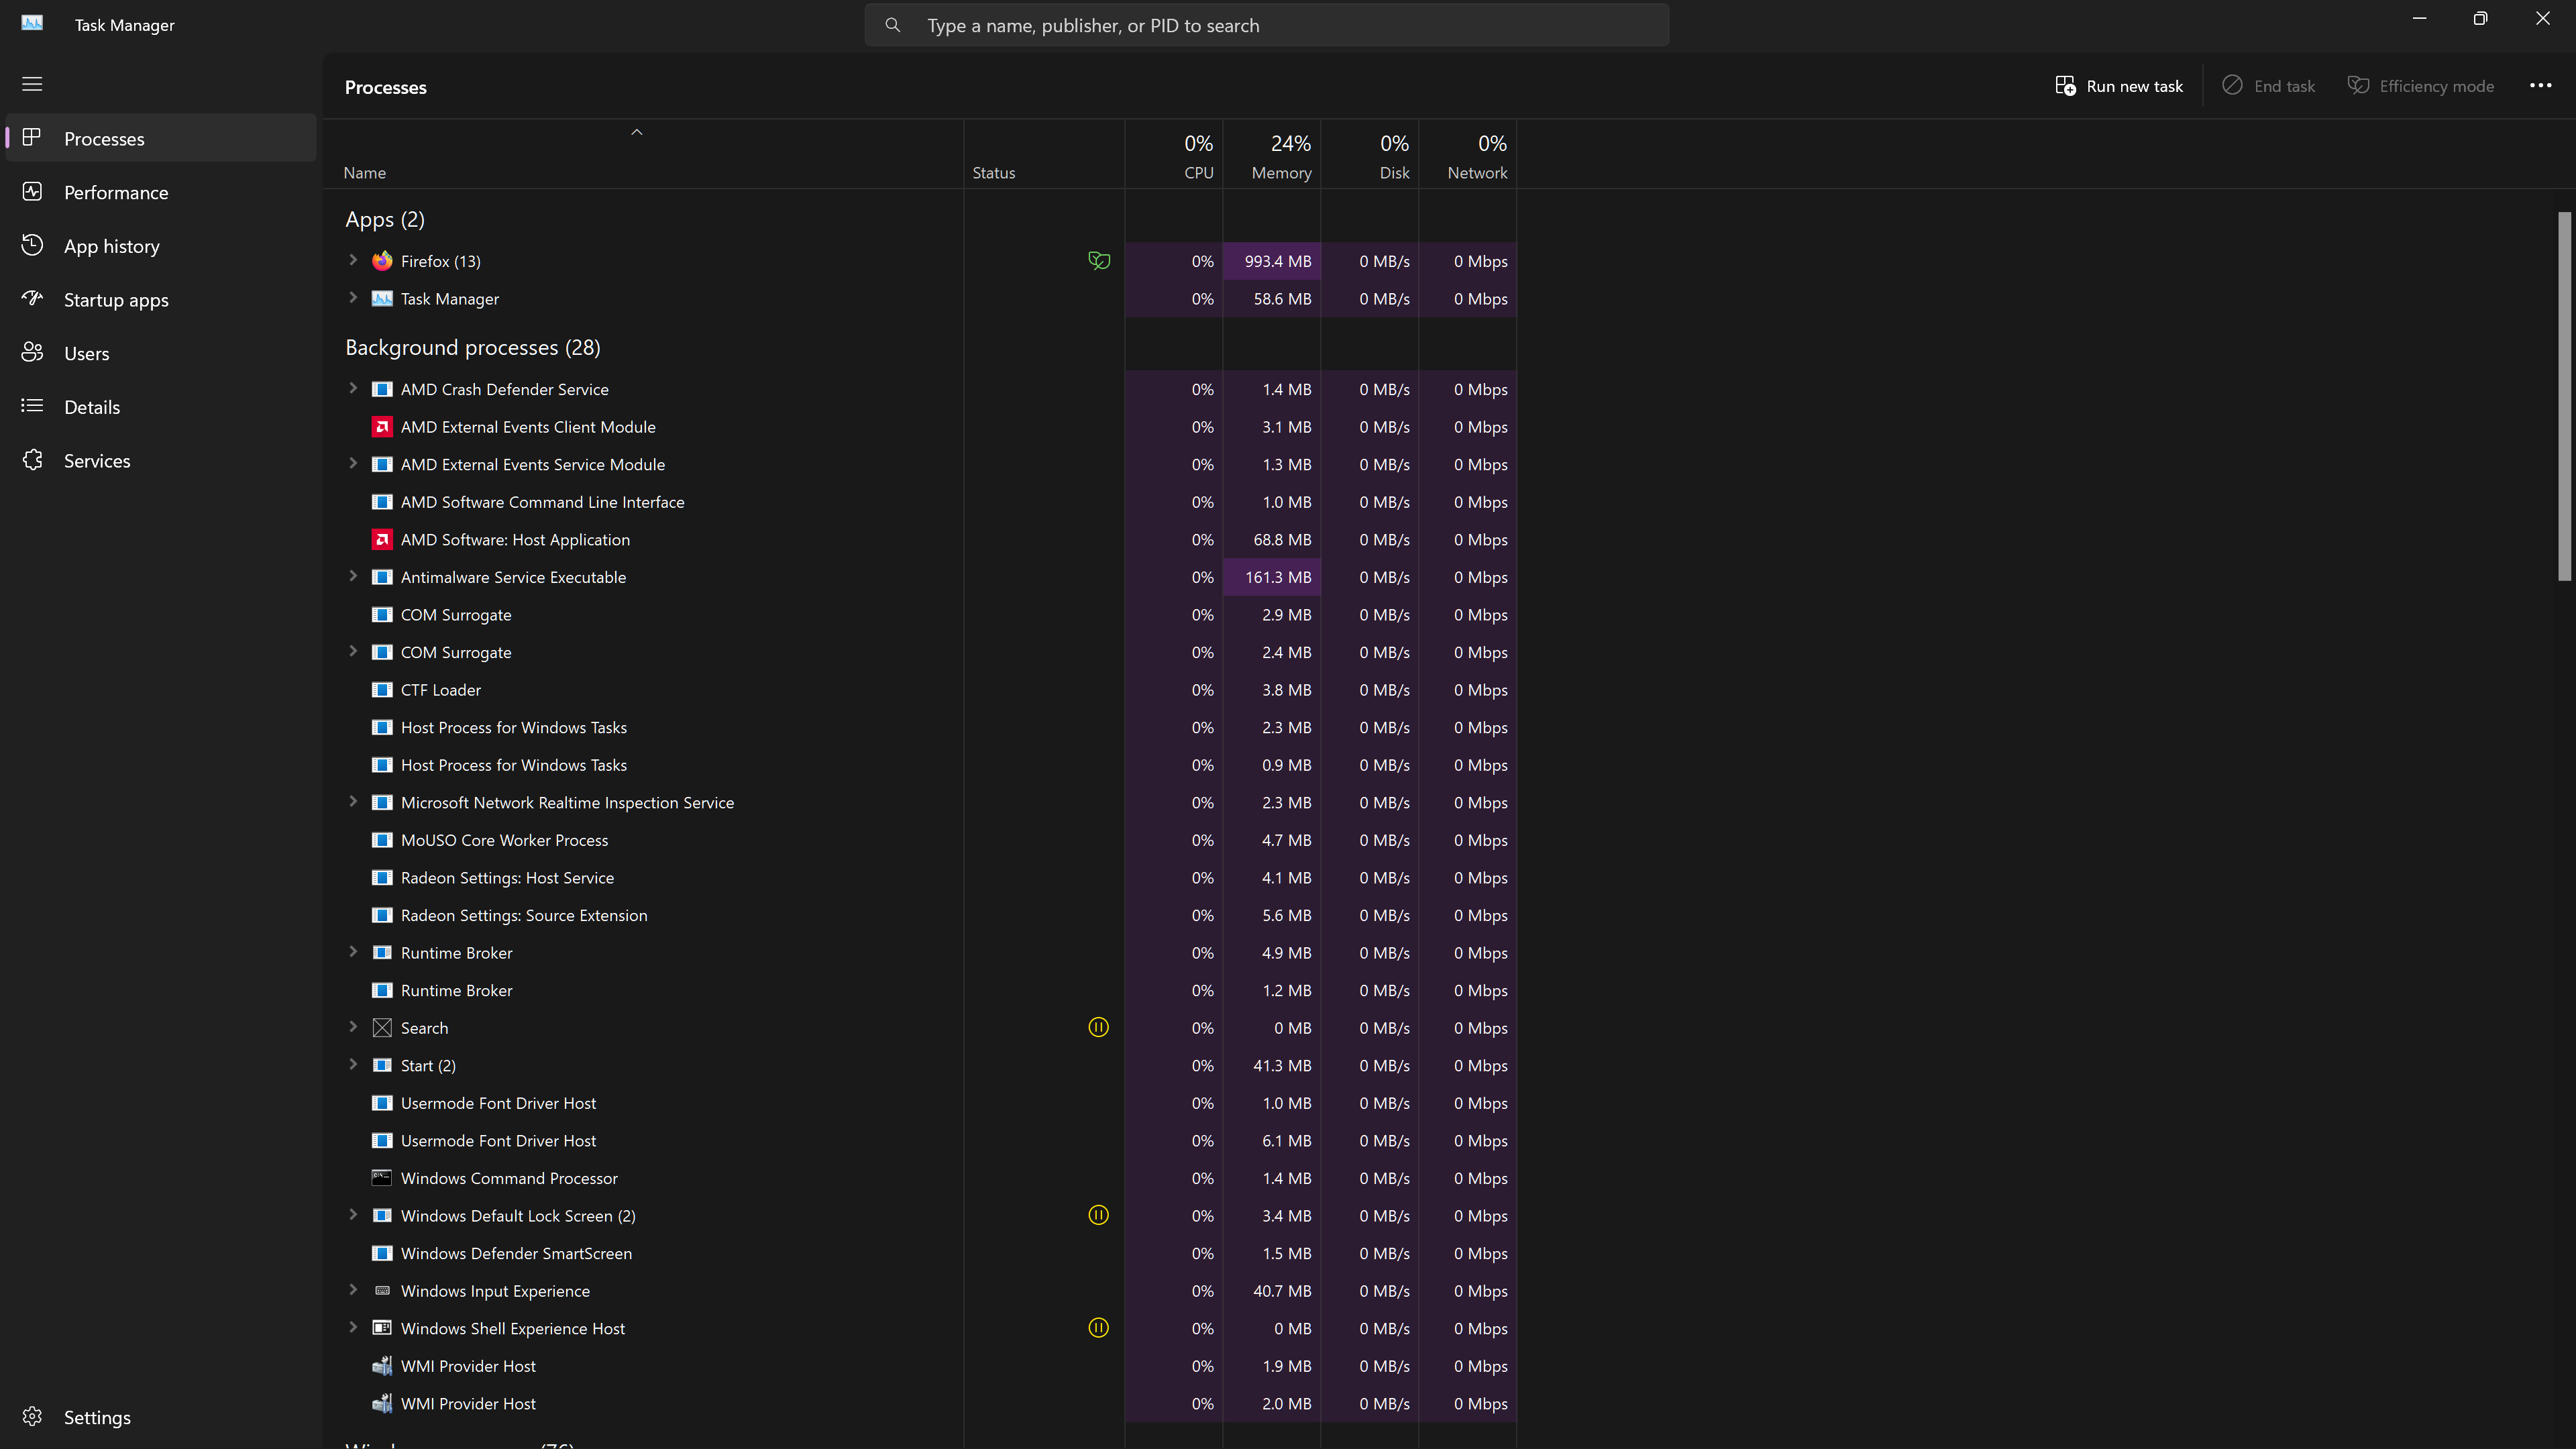Click the red AMD Software Host Application icon
This screenshot has height=1449, width=2576.
pyautogui.click(x=382, y=540)
